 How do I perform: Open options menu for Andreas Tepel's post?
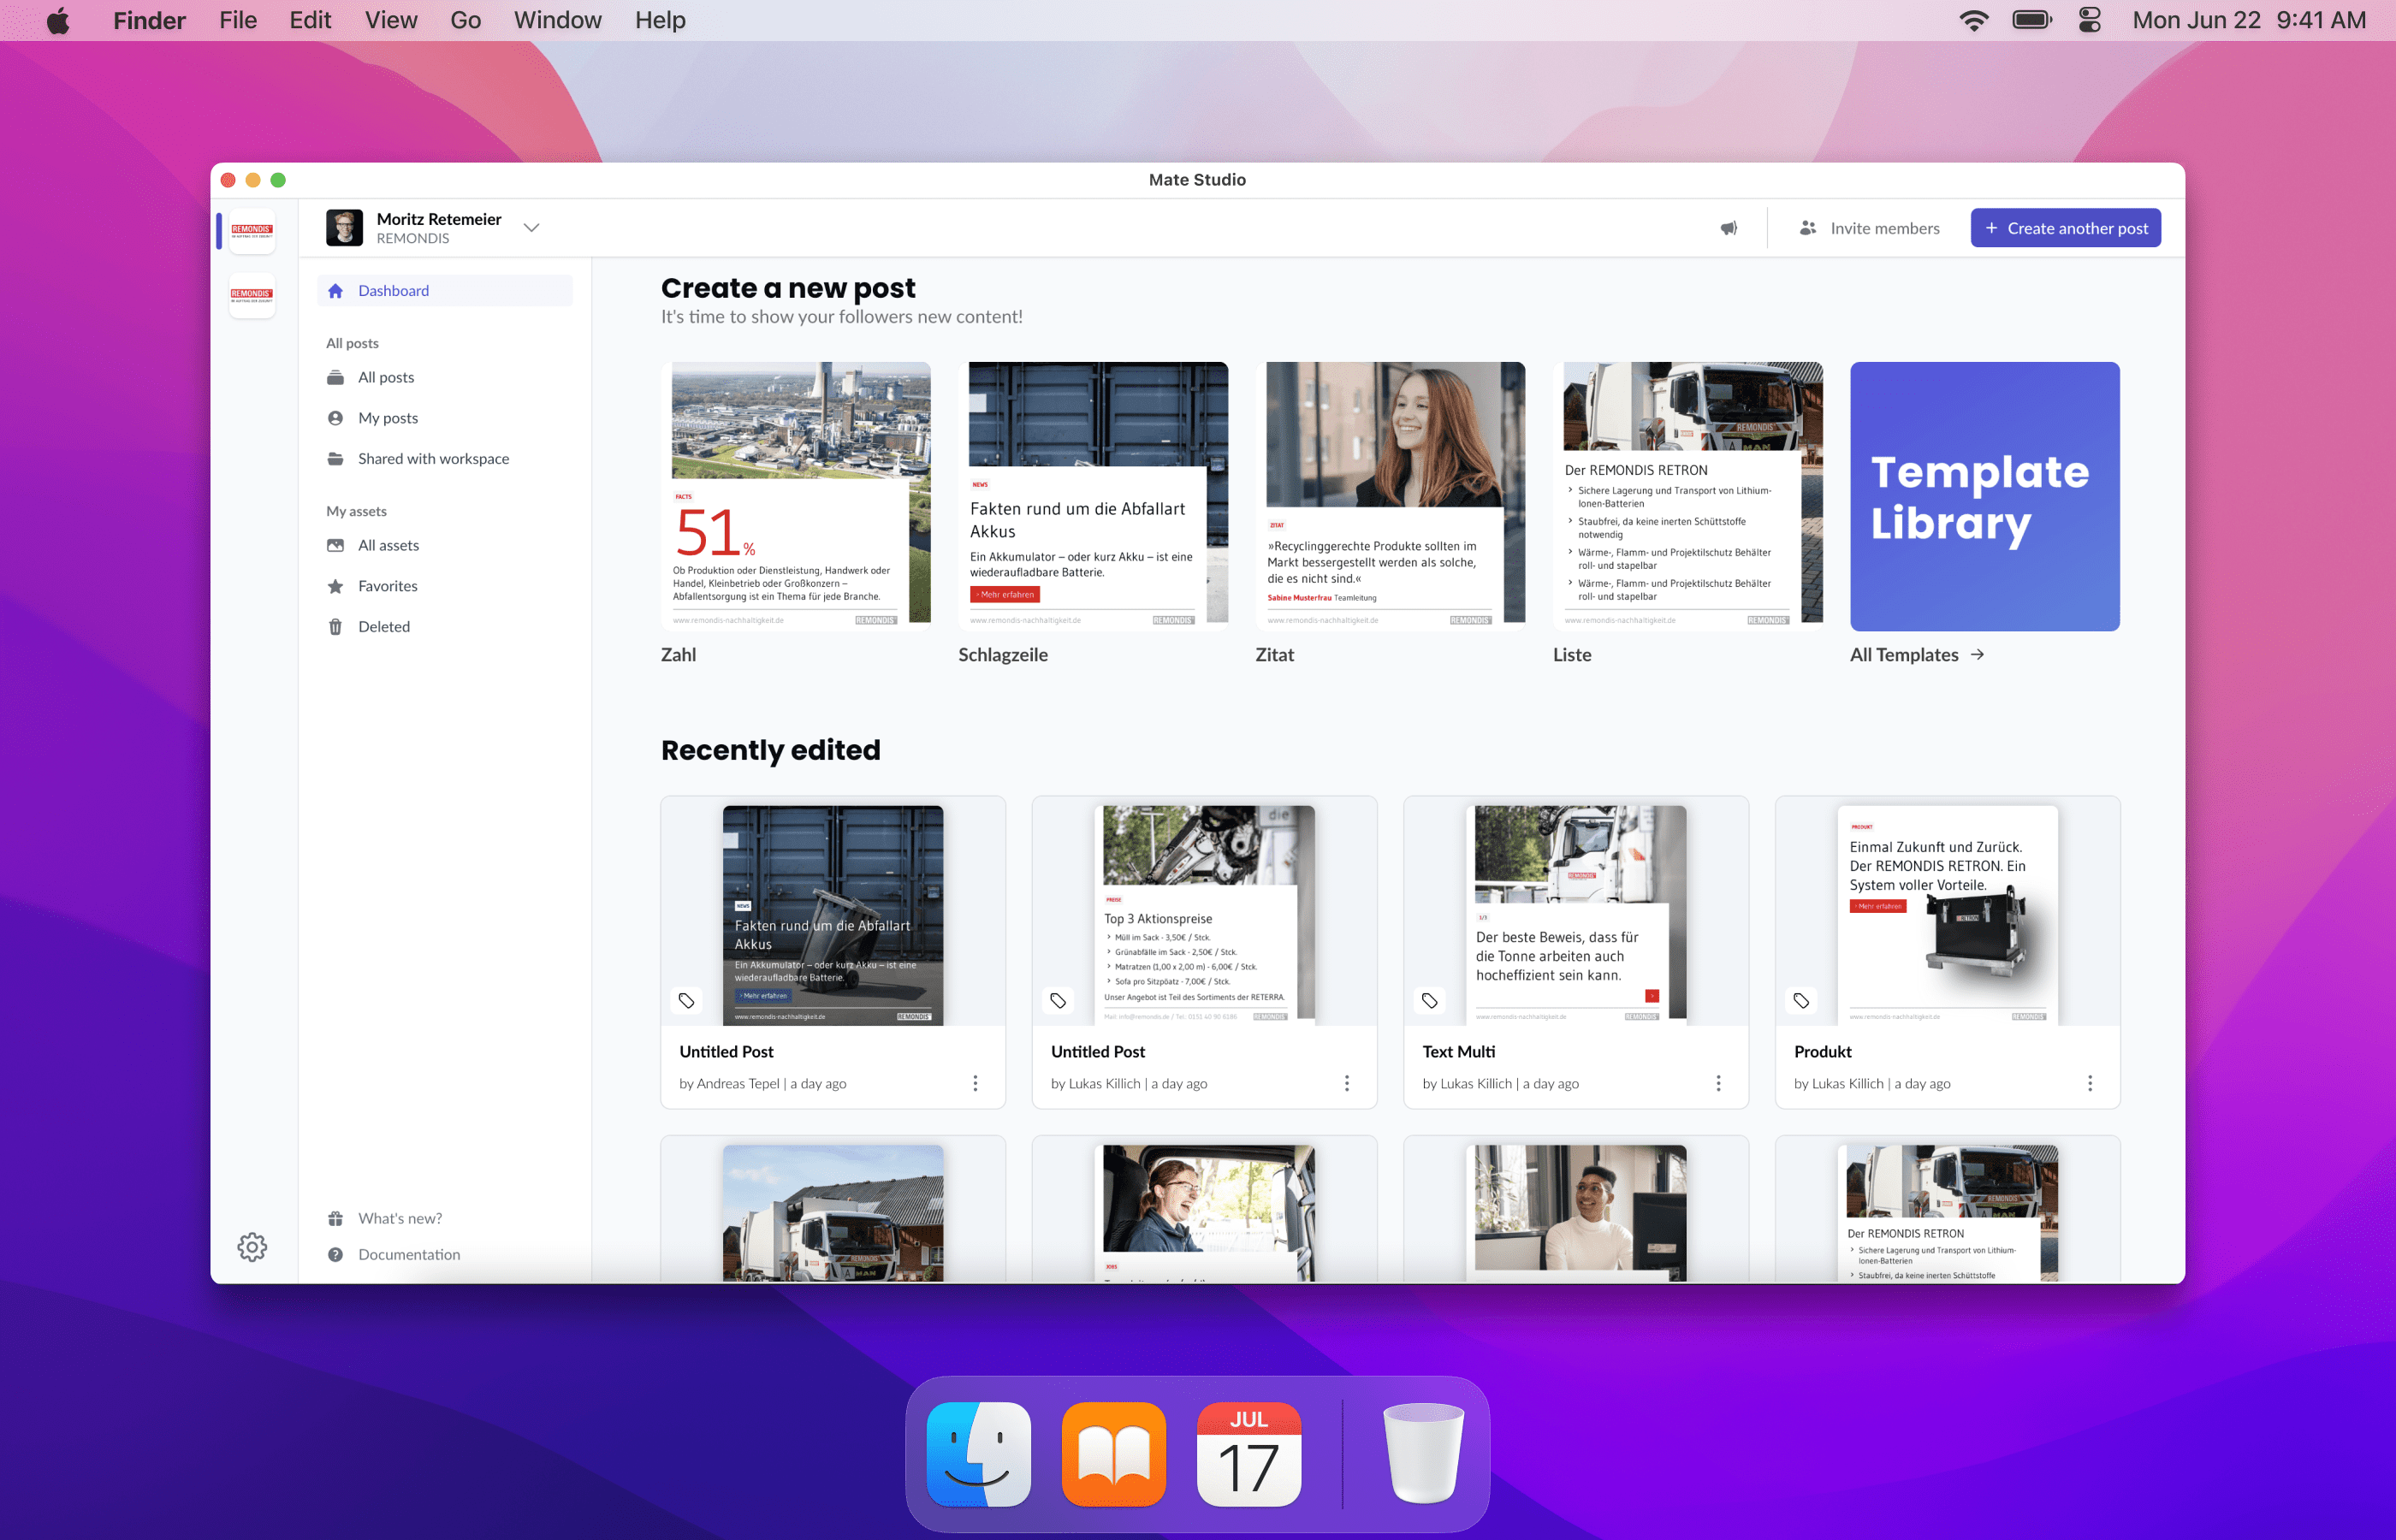pyautogui.click(x=975, y=1083)
